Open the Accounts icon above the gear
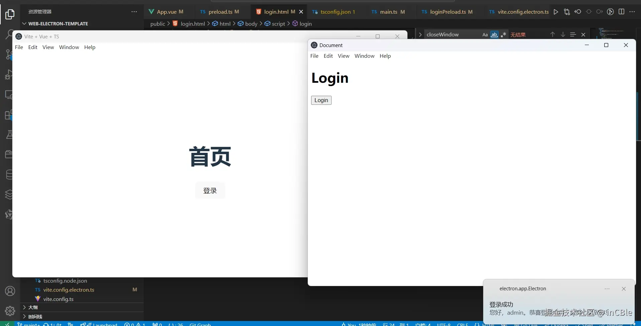The image size is (641, 326). pos(10,291)
